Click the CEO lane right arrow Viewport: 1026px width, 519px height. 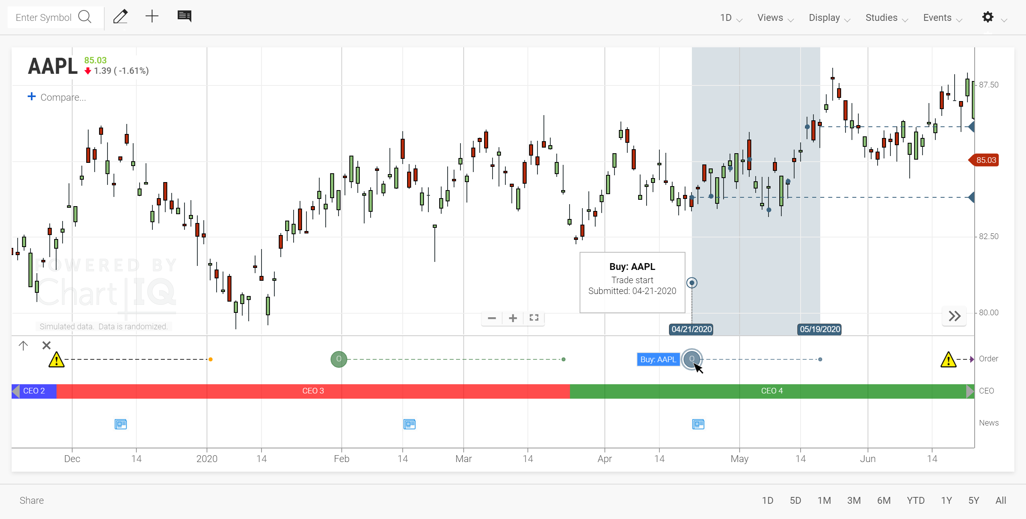(970, 391)
